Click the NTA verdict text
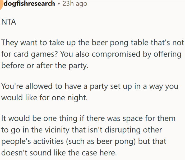 (9, 22)
